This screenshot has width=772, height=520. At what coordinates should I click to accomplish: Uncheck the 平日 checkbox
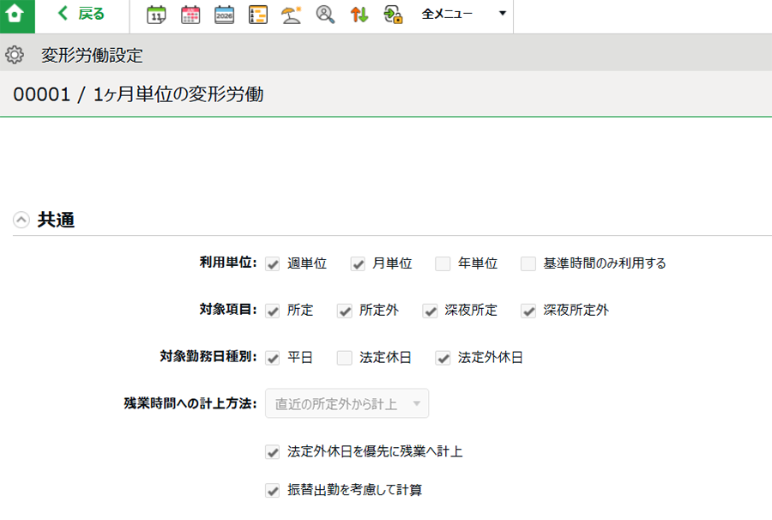pyautogui.click(x=272, y=358)
